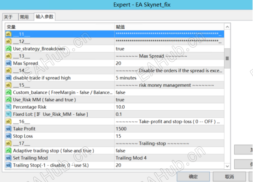Image resolution: width=253 pixels, height=182 pixels.
Task: Click the double icon for Fixed Lot
Action: coord(8,114)
